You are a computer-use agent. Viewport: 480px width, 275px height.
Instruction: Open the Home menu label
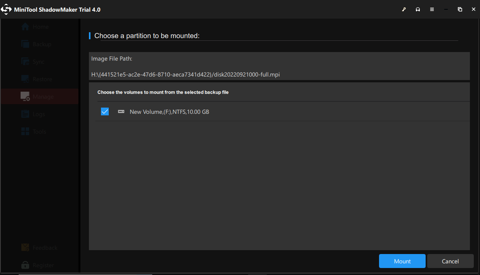coord(41,27)
